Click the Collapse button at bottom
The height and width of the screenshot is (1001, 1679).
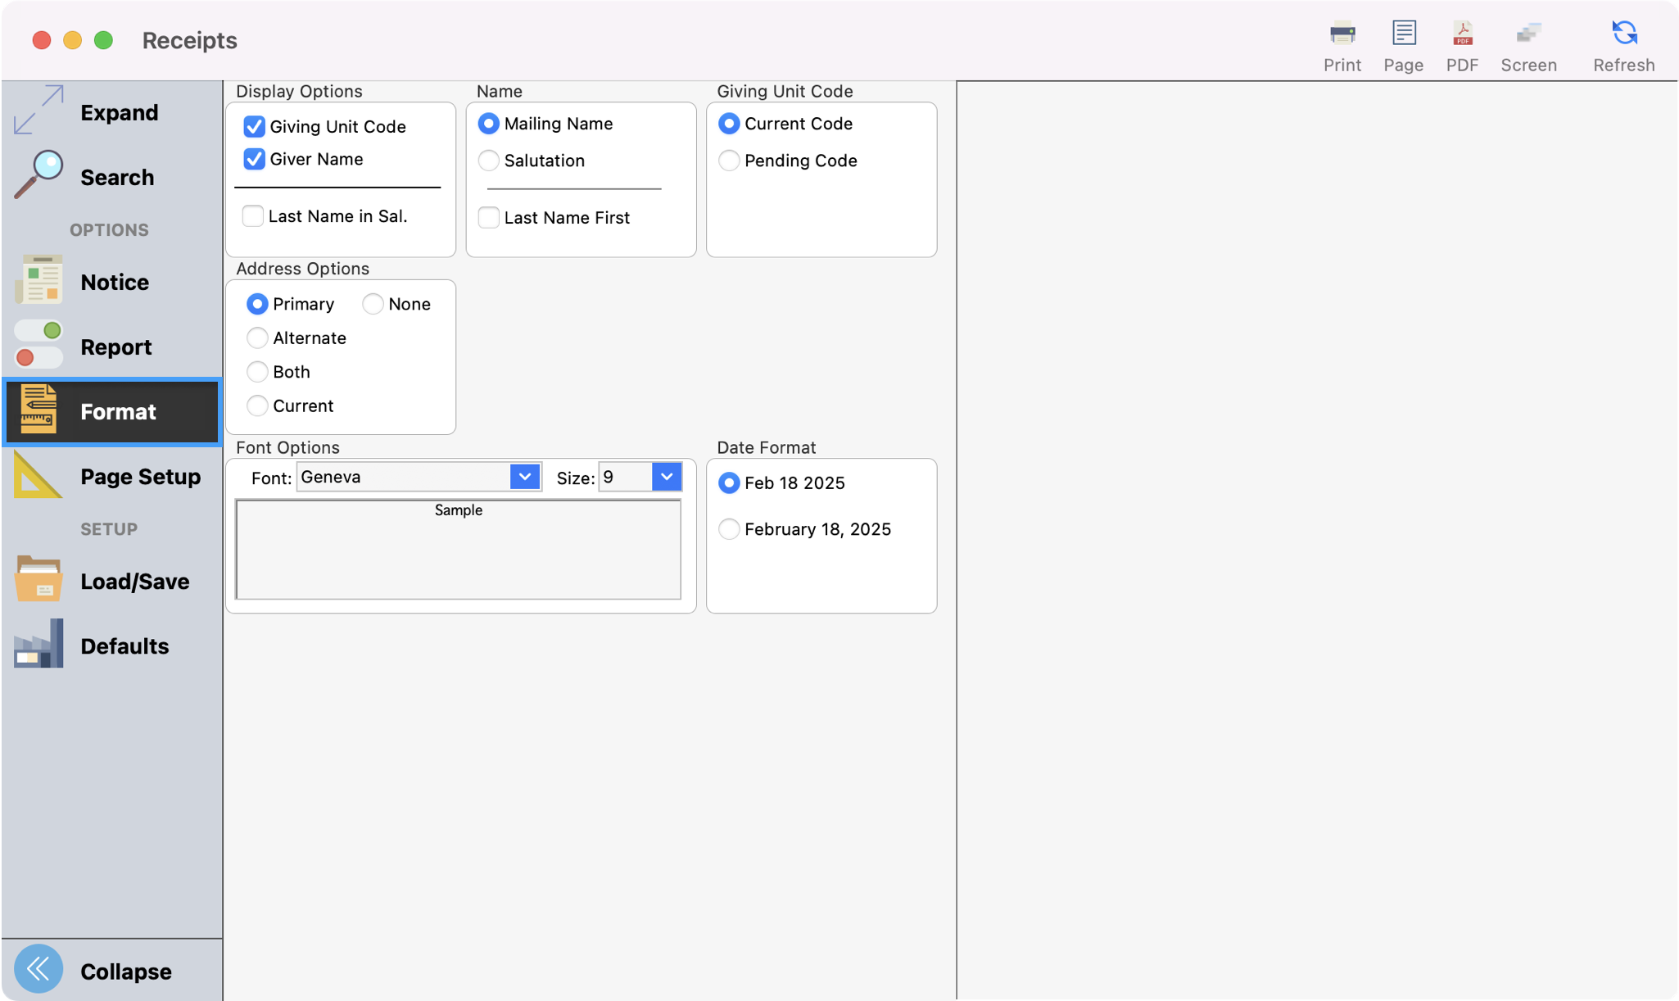coord(38,970)
